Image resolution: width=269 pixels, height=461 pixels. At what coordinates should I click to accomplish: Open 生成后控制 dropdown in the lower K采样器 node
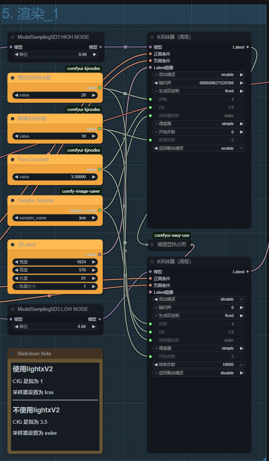(x=199, y=316)
